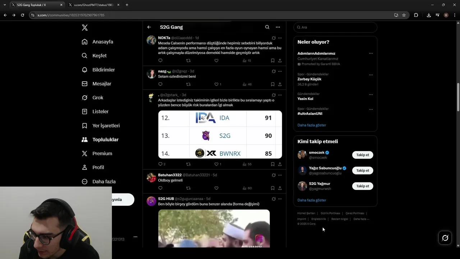Share NOKTa's post
This screenshot has width=460, height=259.
click(x=280, y=60)
